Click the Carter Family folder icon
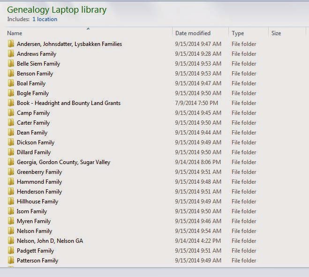The height and width of the screenshot is (277, 309). [11, 122]
